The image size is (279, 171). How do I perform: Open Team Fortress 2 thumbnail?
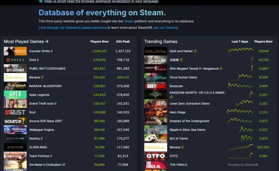pos(15,156)
